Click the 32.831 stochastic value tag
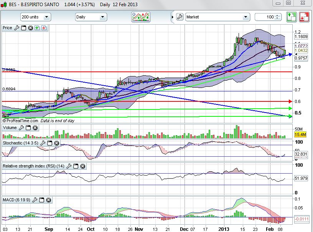Image resolution: width=313 pixels, height=232 pixels. (301, 154)
